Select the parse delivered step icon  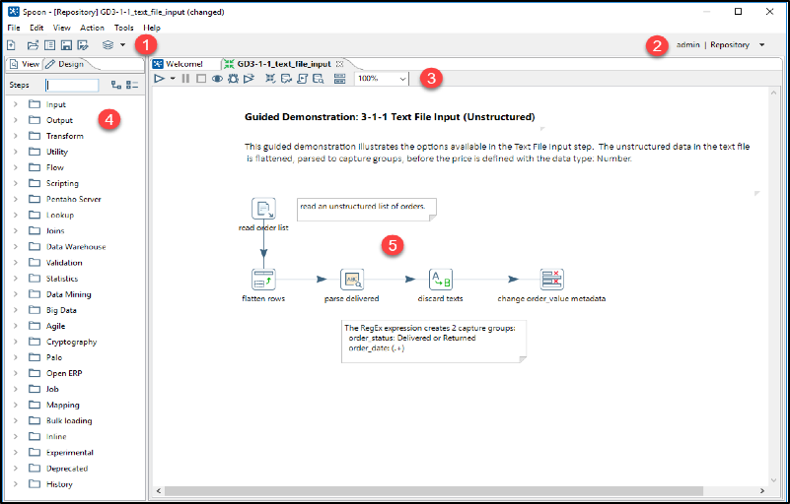tap(352, 280)
